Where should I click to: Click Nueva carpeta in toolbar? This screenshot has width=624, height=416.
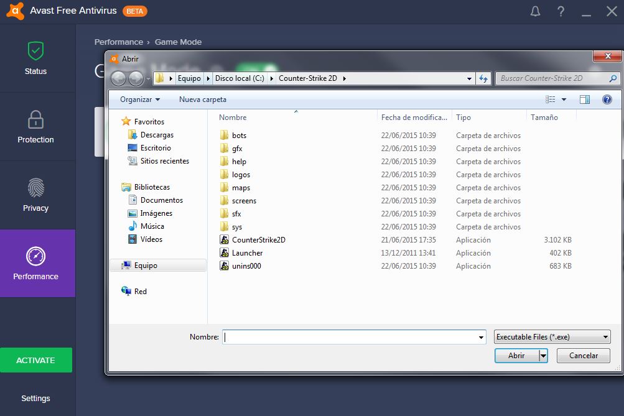click(203, 99)
